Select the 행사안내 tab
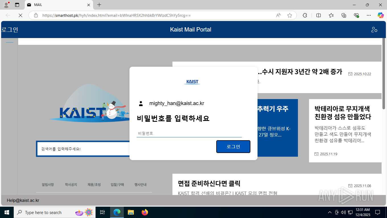The width and height of the screenshot is (387, 218). [x=141, y=185]
